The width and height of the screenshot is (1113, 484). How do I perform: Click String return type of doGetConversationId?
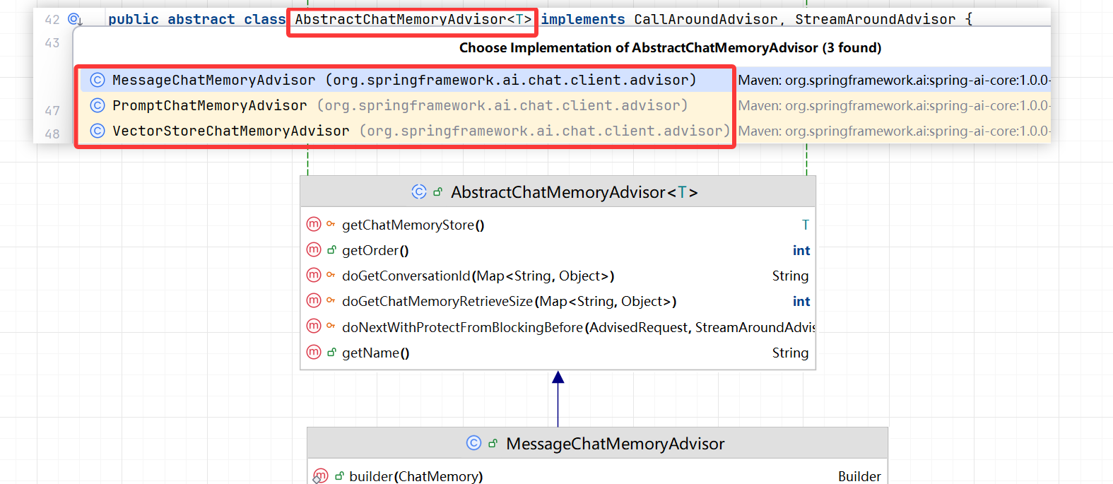(x=790, y=276)
